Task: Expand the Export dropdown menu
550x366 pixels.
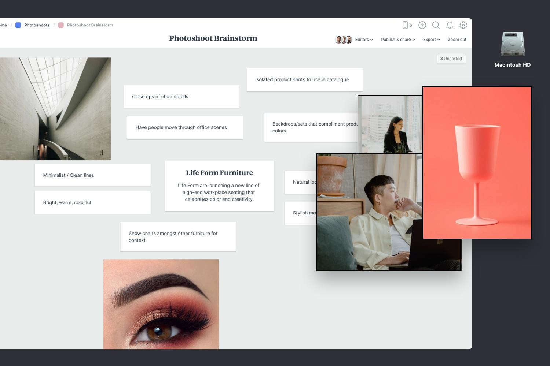Action: click(x=431, y=40)
